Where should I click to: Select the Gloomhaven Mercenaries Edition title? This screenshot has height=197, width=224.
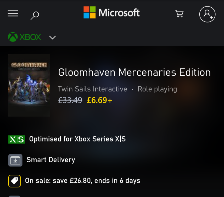click(135, 72)
